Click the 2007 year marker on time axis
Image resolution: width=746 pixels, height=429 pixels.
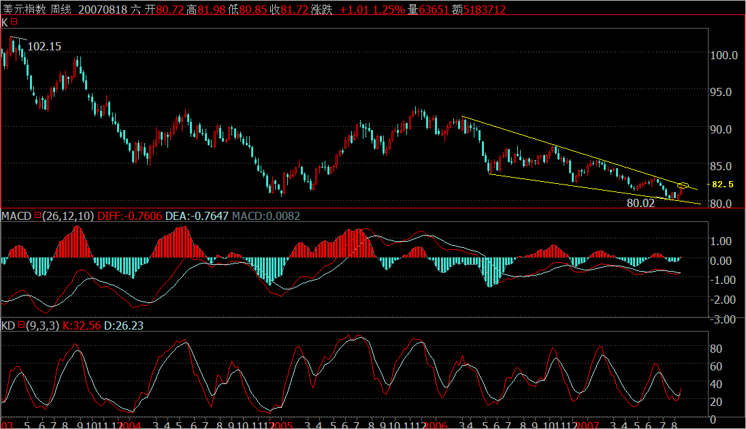(x=587, y=424)
